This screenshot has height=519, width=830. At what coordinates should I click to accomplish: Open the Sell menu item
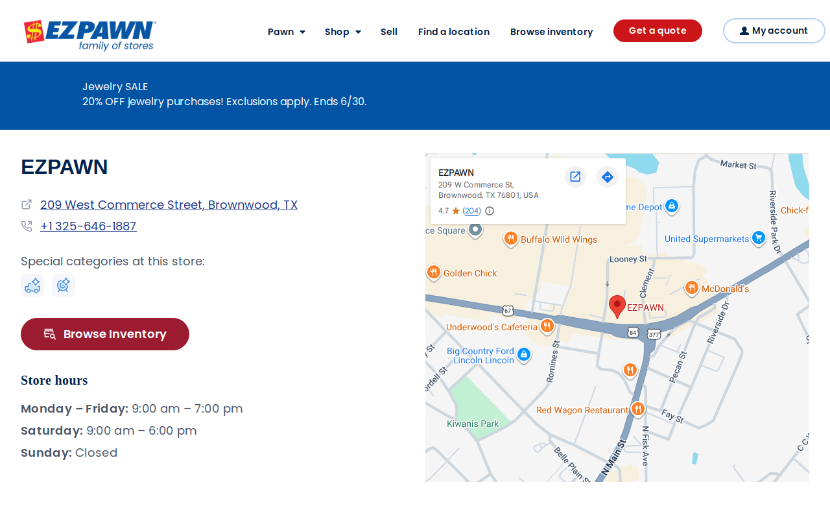[389, 32]
